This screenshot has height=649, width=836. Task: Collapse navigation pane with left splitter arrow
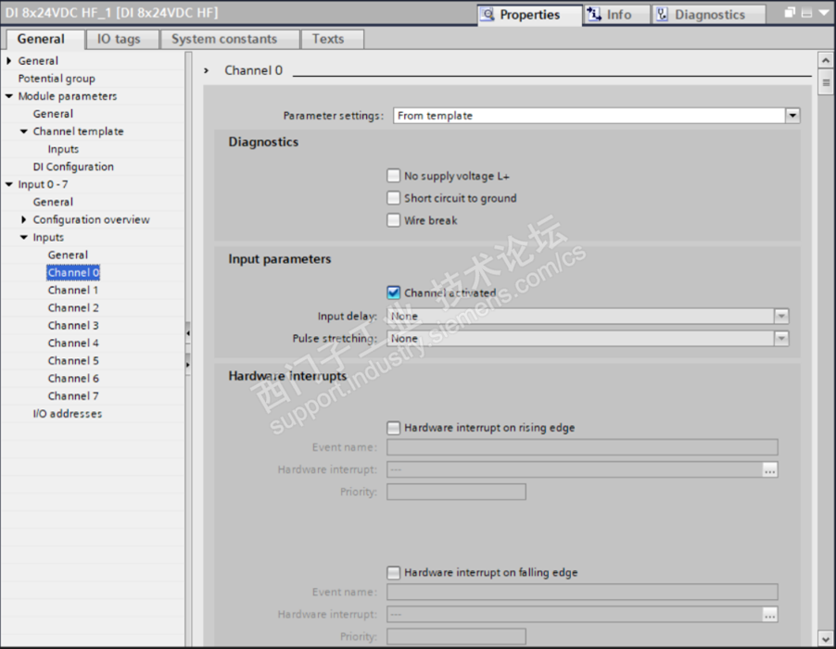pos(187,333)
